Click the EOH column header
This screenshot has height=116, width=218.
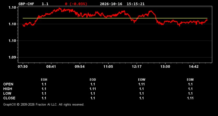pyautogui.click(x=44, y=80)
